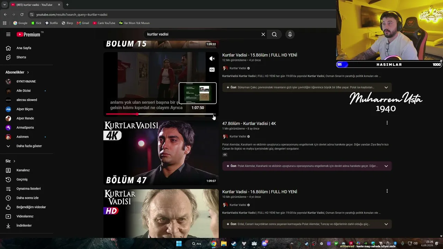Screen dimensions: 443x249
Task: Open the 'Kurtlar Vadisi - 15.Bölüm' video title
Action: coord(260,55)
